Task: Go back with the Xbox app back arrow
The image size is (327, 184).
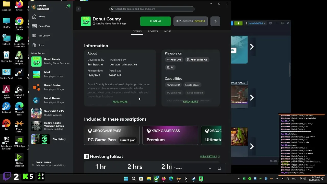Action: pyautogui.click(x=78, y=9)
